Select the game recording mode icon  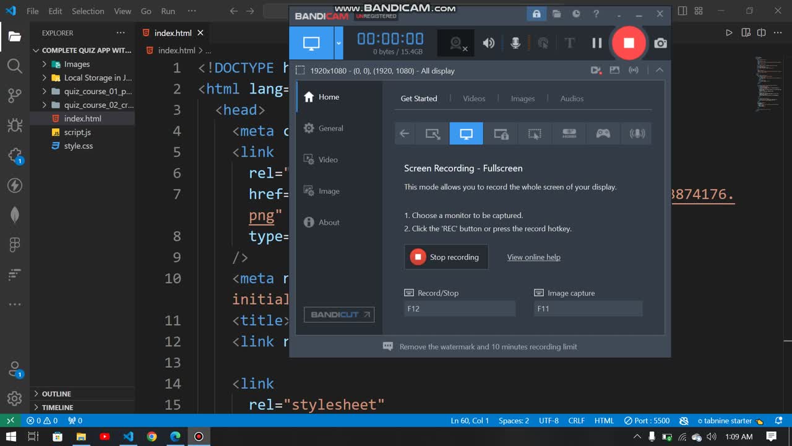point(603,134)
